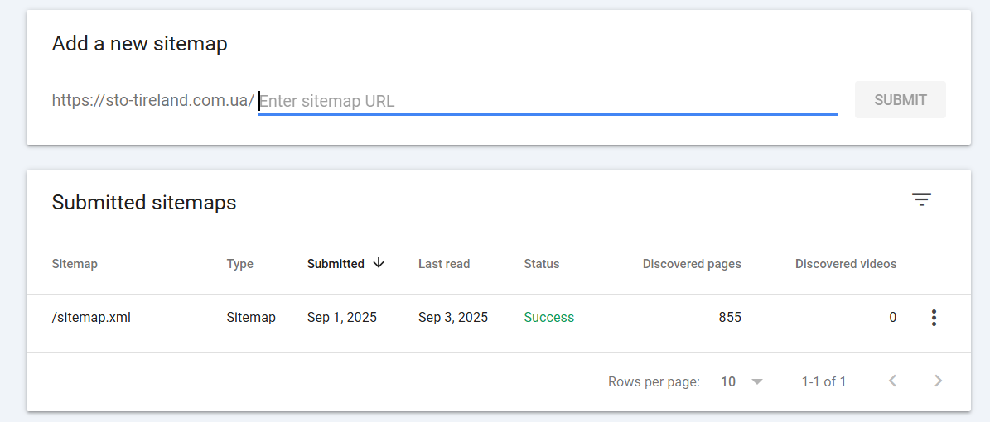Screen dimensions: 990x422
Task: Click the Sep 3, 2025 last read date
Action: pos(453,317)
